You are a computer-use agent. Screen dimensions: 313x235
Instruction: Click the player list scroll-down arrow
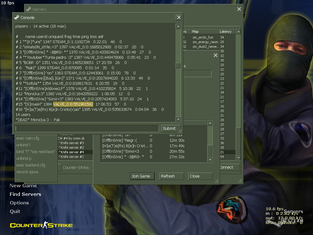coord(210,159)
